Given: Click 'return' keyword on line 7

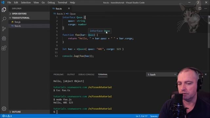Looking at the screenshot, I should [x=72, y=39].
